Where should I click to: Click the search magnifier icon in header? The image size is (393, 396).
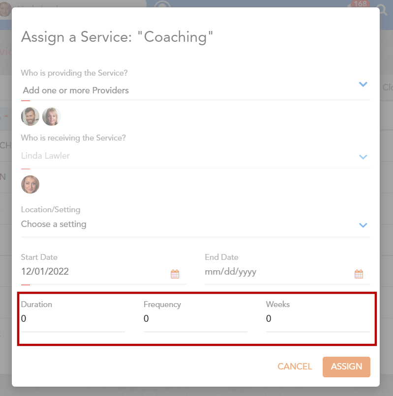pyautogui.click(x=382, y=9)
